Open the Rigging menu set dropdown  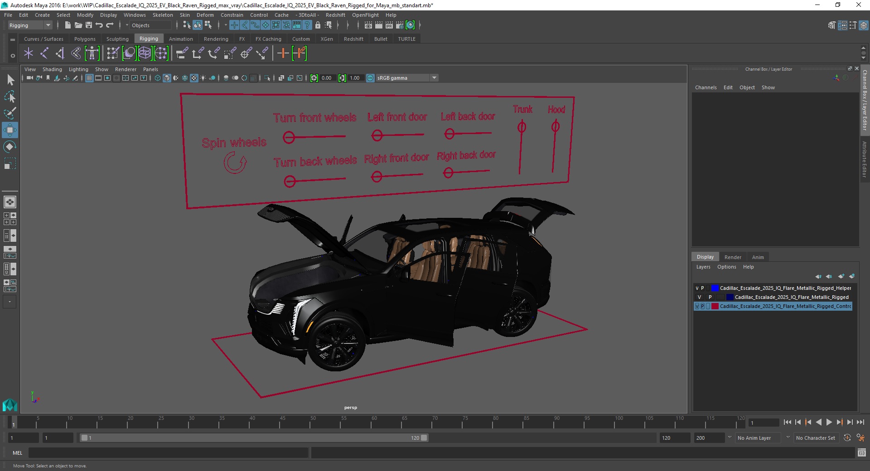(x=30, y=25)
